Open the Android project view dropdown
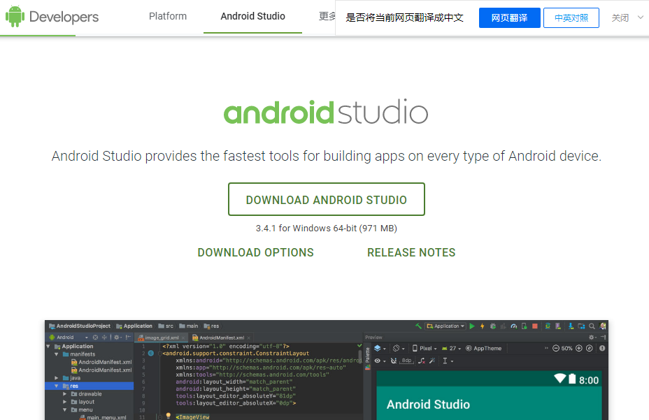 click(x=69, y=338)
